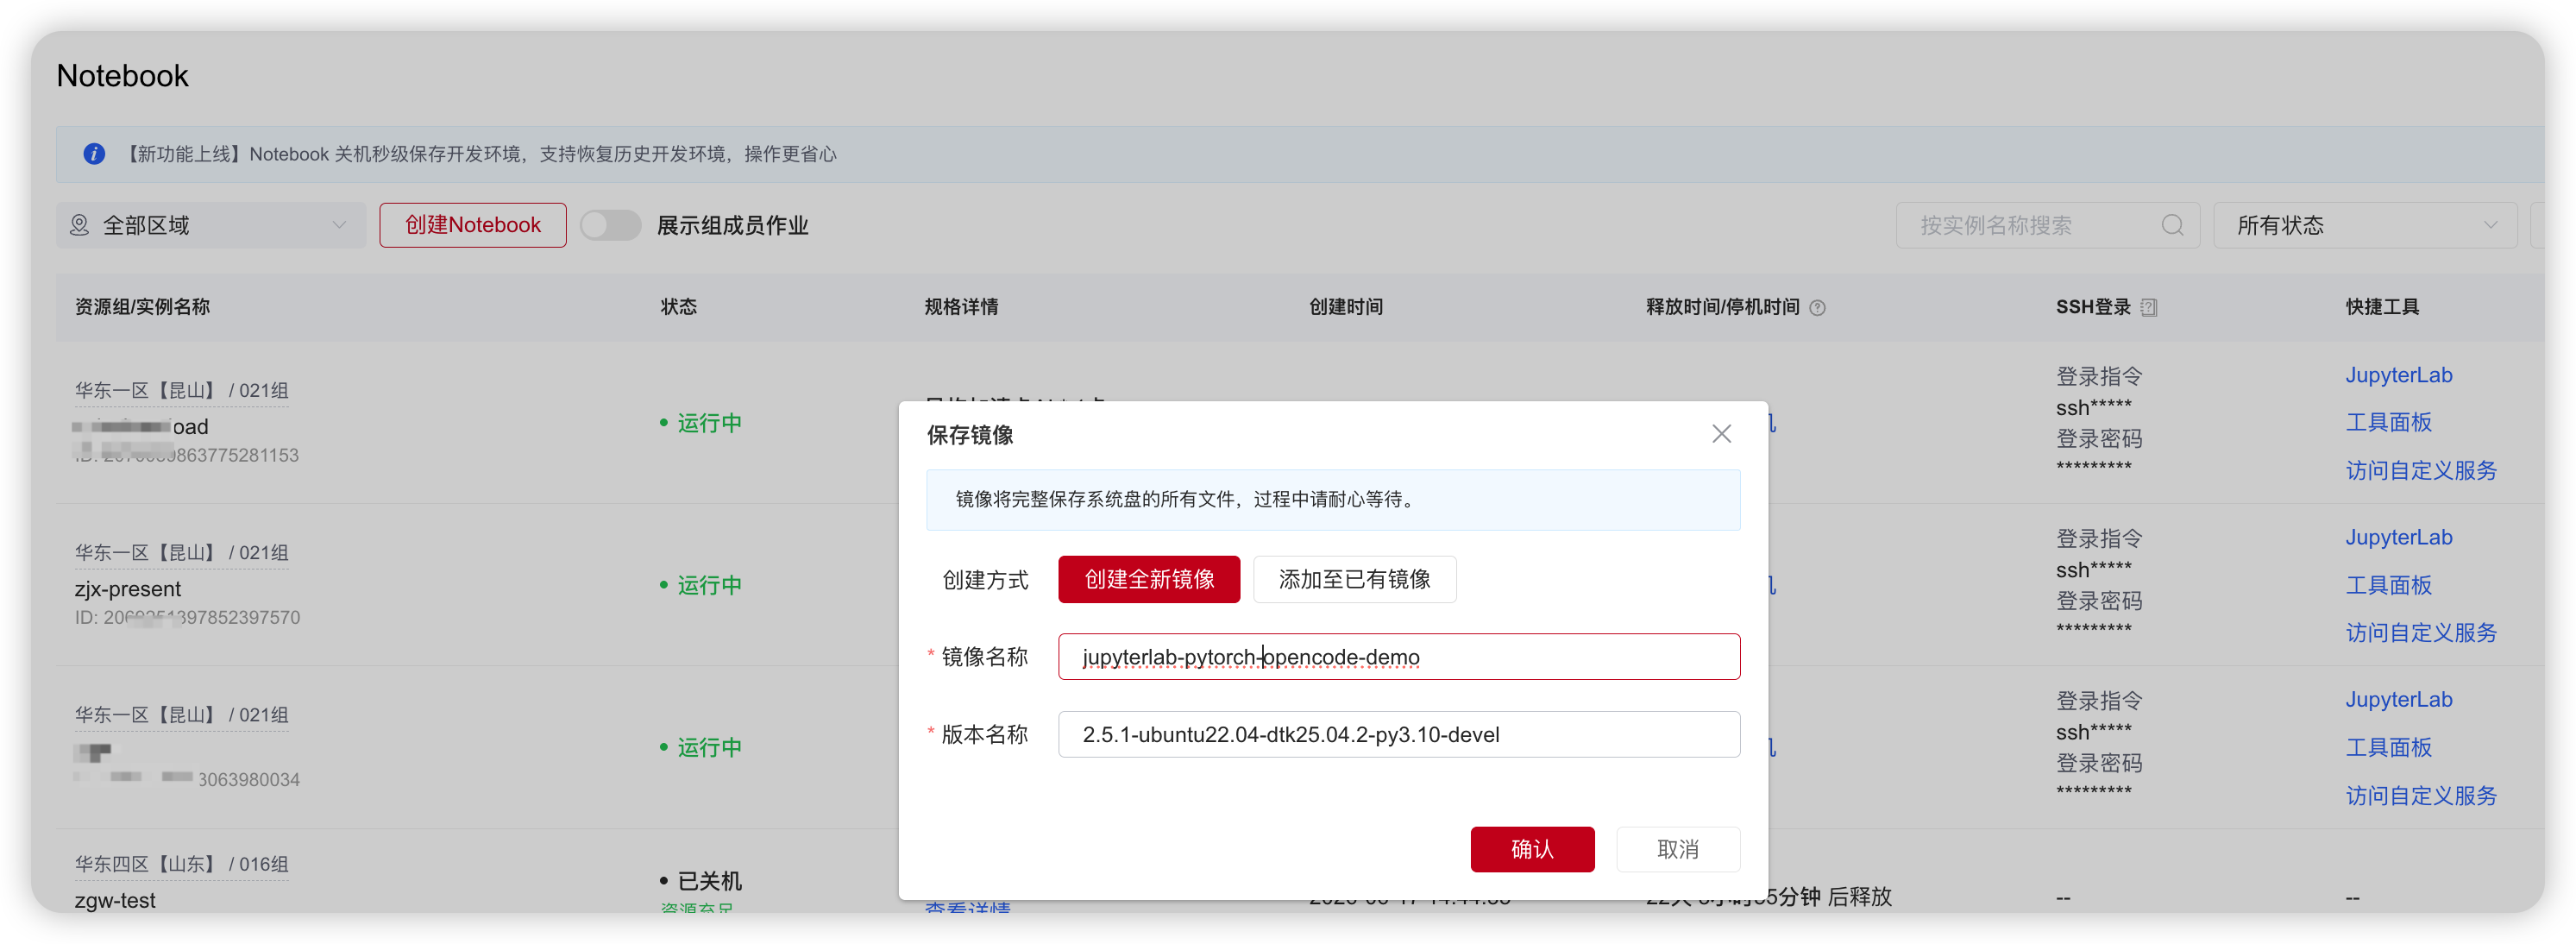Click the 快捷工具 column header
This screenshot has height=944, width=2576.
[2383, 307]
